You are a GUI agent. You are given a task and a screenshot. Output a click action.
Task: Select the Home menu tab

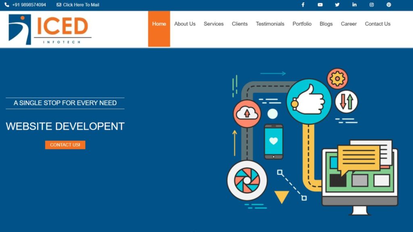pos(159,24)
